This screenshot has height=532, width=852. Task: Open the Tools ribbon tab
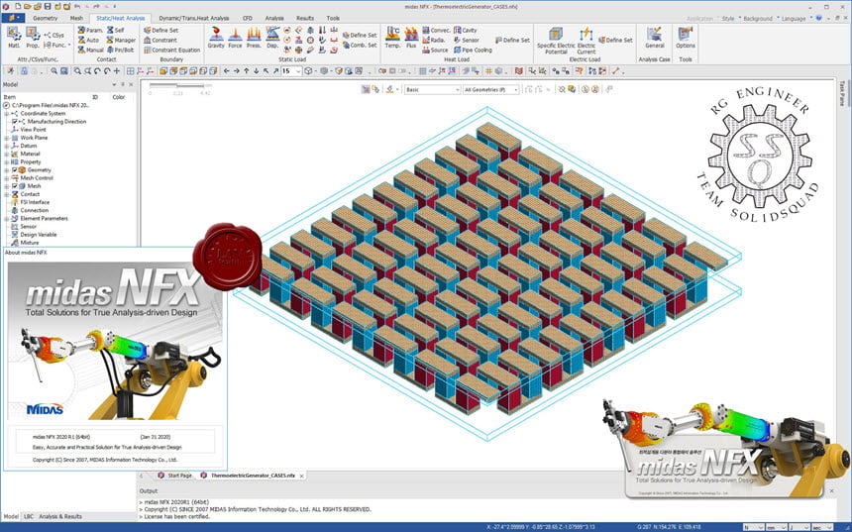[x=333, y=18]
